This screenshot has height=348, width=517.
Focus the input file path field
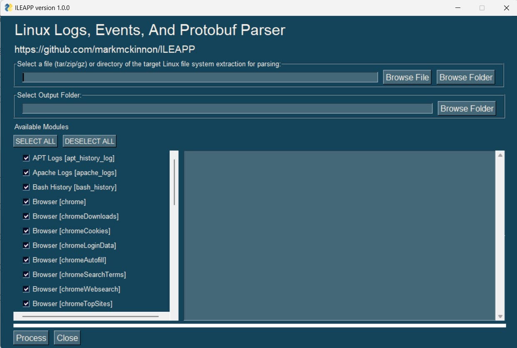tap(200, 77)
